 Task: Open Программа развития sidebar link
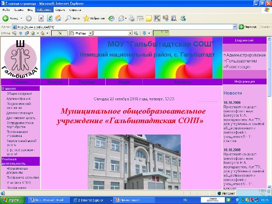tap(23, 178)
